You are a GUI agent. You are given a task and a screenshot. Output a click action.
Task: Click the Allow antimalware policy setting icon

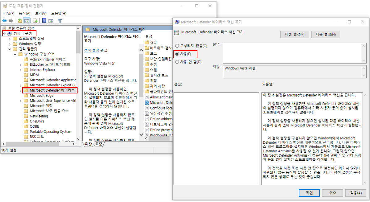147,97
